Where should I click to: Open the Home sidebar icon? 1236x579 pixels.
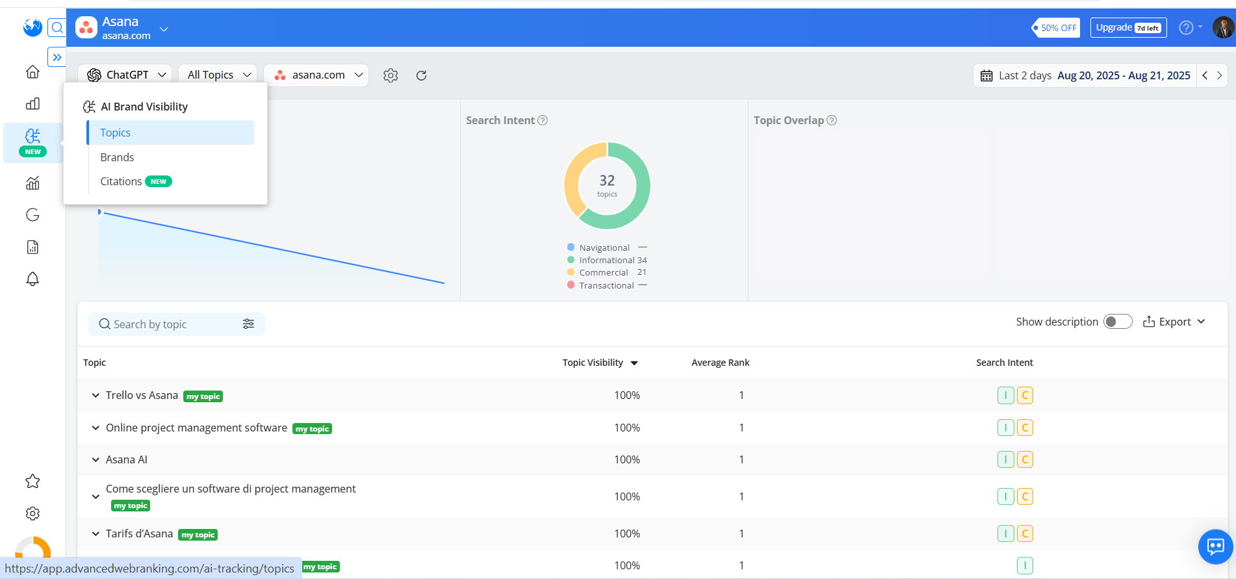tap(32, 72)
